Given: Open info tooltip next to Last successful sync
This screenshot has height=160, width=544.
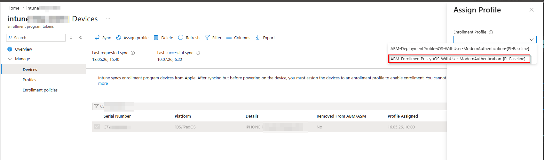Looking at the screenshot, I should (198, 53).
